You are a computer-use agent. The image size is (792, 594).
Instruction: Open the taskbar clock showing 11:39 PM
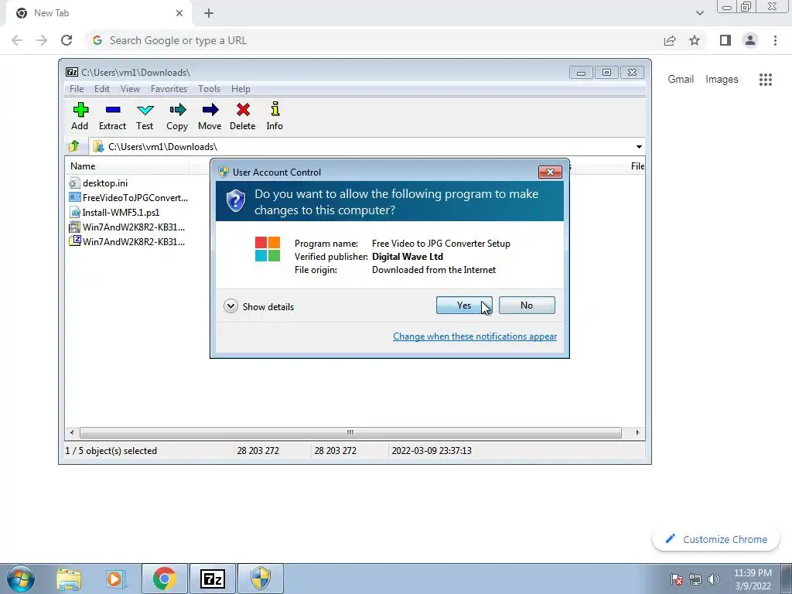click(753, 579)
